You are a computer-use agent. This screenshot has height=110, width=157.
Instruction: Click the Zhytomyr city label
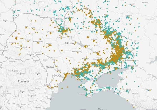51,32
